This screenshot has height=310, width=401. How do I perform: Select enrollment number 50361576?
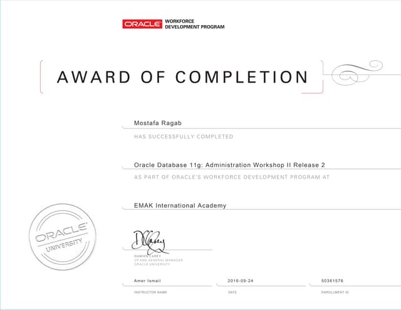[x=332, y=282]
